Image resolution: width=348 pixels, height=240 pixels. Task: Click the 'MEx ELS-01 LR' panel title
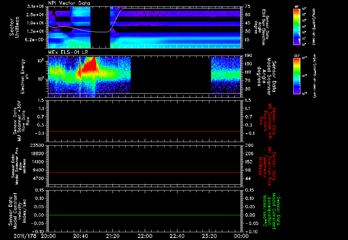click(68, 53)
